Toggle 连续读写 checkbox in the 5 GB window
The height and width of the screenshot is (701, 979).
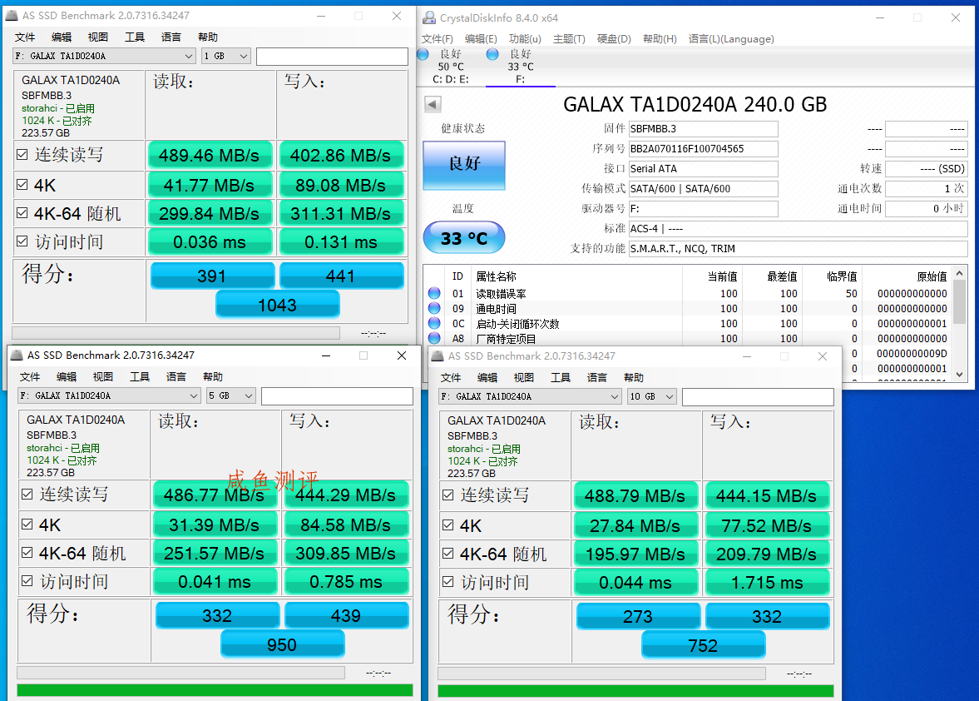27,495
